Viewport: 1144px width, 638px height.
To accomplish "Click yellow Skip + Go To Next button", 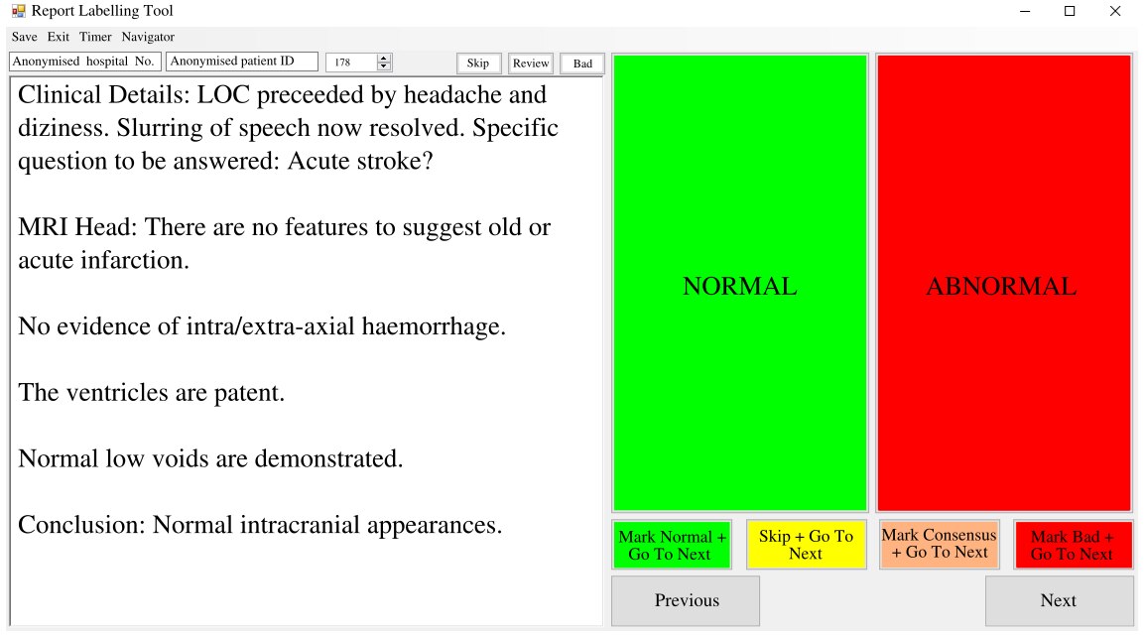I will [807, 546].
